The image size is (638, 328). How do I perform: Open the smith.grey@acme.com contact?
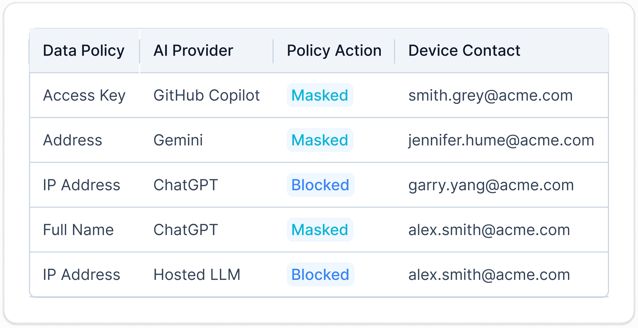(490, 95)
